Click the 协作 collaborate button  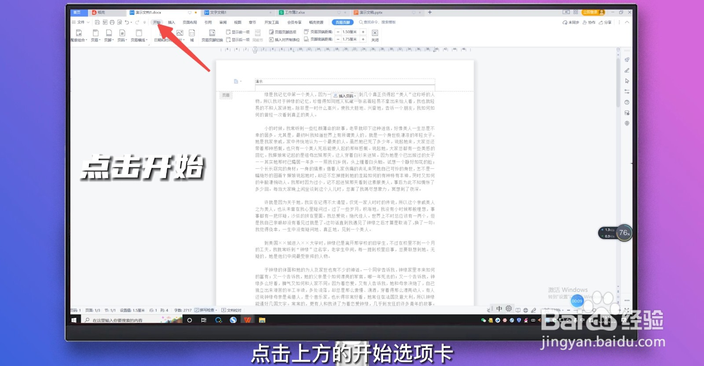(x=589, y=22)
